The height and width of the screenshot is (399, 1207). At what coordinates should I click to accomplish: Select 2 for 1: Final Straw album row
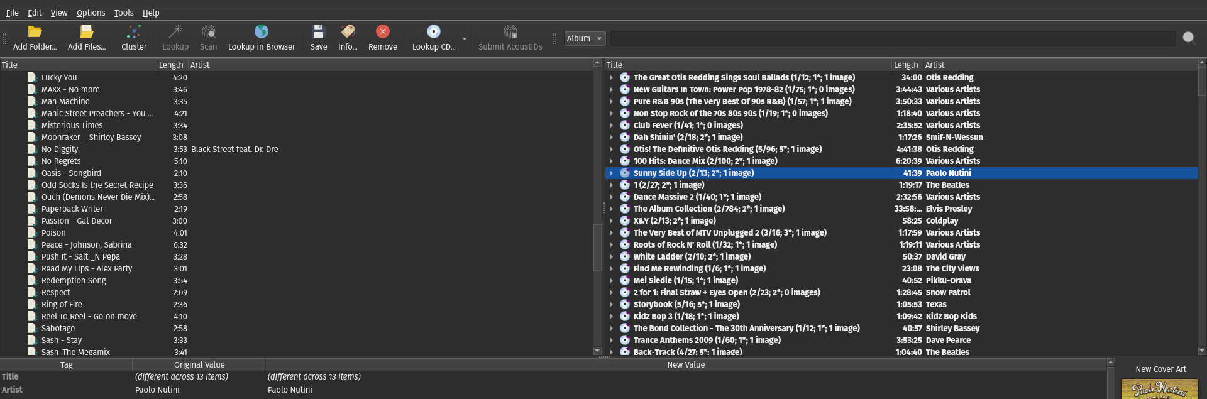[901, 292]
